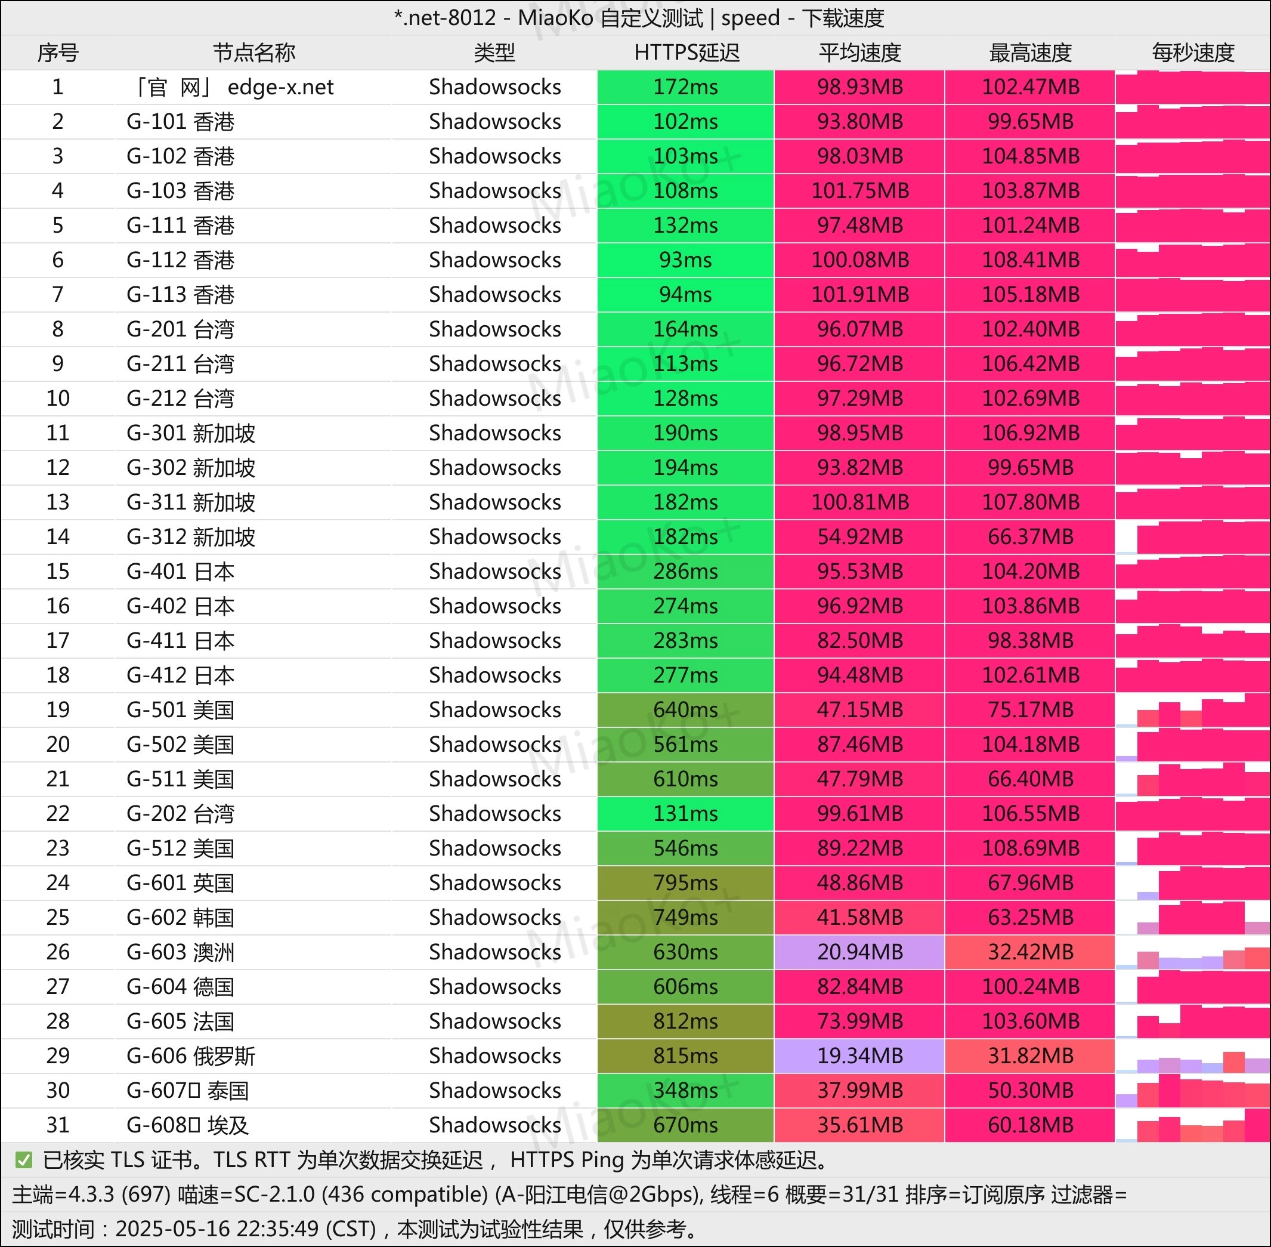Click the 54.92MB average speed cell
The image size is (1271, 1247).
(859, 537)
